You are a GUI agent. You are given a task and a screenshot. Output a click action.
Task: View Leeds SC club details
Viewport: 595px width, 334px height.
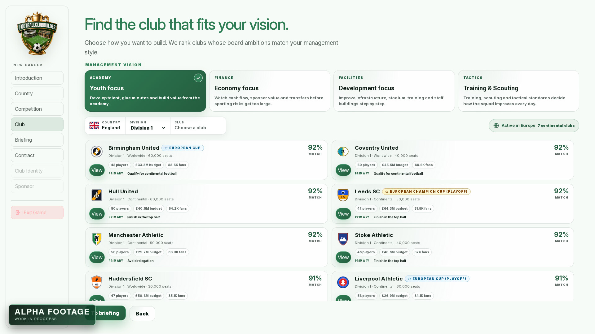click(343, 214)
